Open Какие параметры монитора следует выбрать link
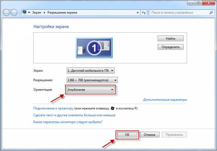This screenshot has height=151, width=217. tap(68, 122)
